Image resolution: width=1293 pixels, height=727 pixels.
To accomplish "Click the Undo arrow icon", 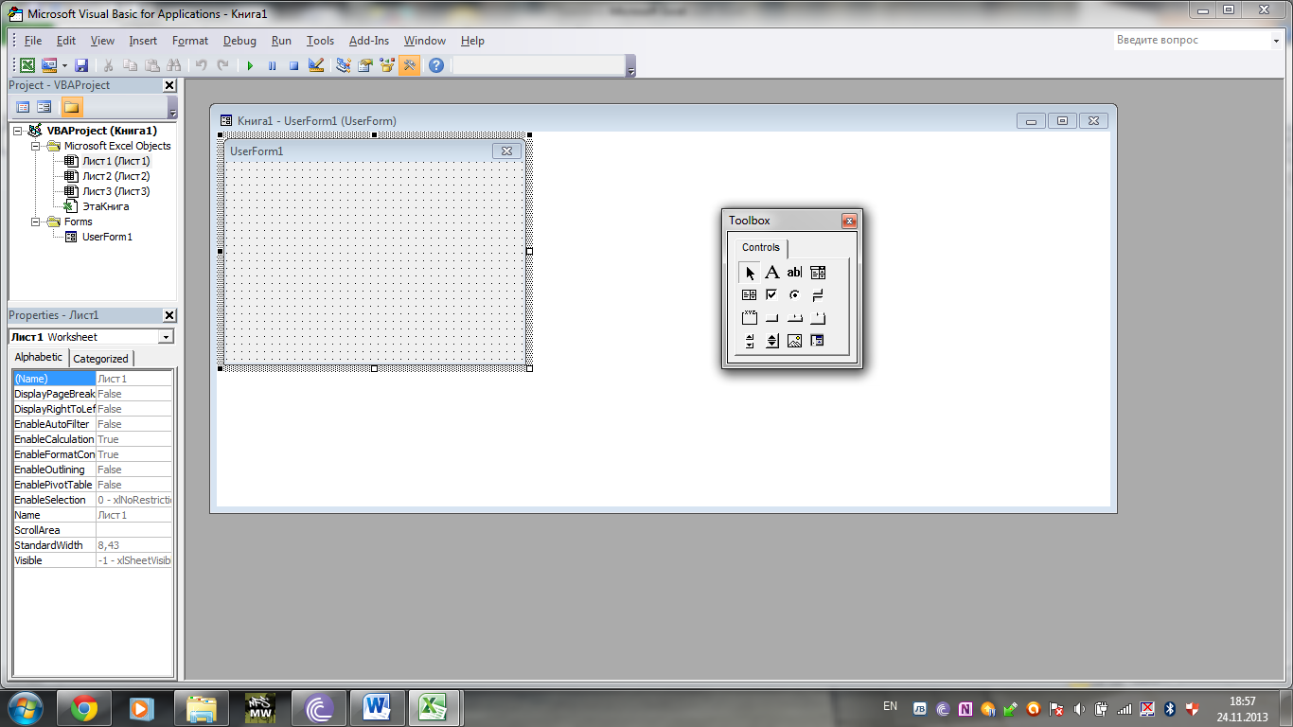I will tap(202, 65).
